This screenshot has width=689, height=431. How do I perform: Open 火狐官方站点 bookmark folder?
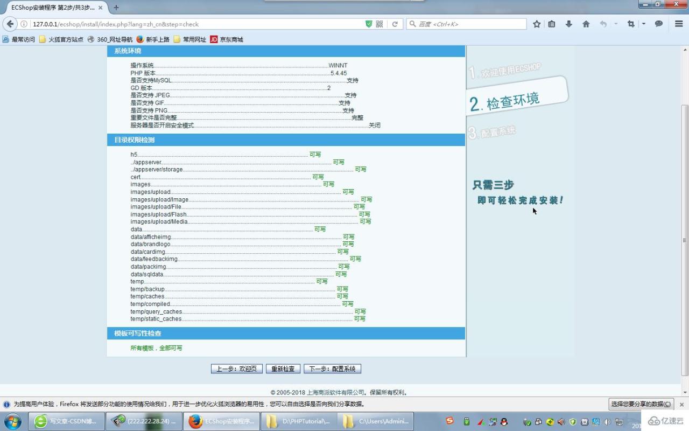(61, 39)
